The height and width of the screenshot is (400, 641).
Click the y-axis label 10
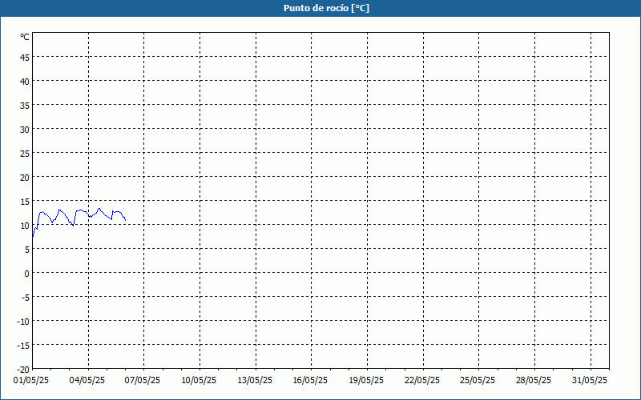pos(25,226)
